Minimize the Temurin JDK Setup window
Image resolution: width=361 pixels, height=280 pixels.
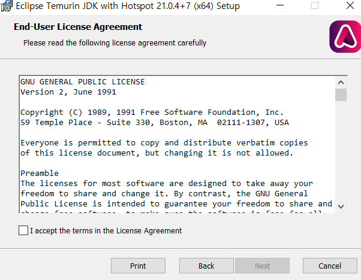(280, 5)
